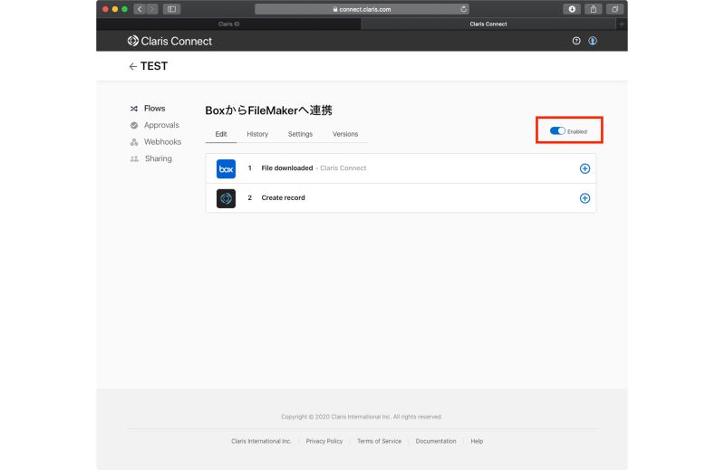Click the Claris Connect logo

[169, 41]
